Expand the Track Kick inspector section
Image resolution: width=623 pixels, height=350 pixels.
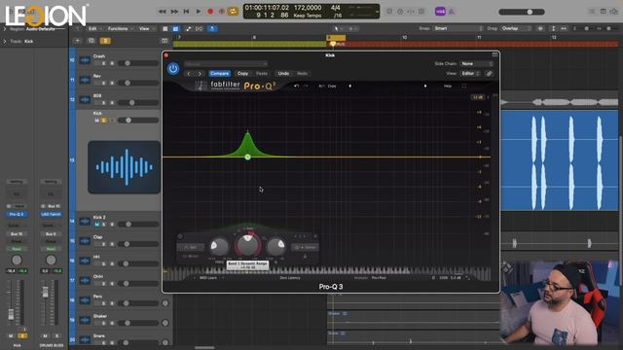5,41
